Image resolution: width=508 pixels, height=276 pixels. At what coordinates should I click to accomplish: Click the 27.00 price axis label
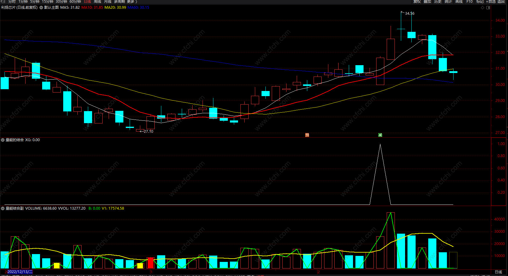(x=500, y=133)
